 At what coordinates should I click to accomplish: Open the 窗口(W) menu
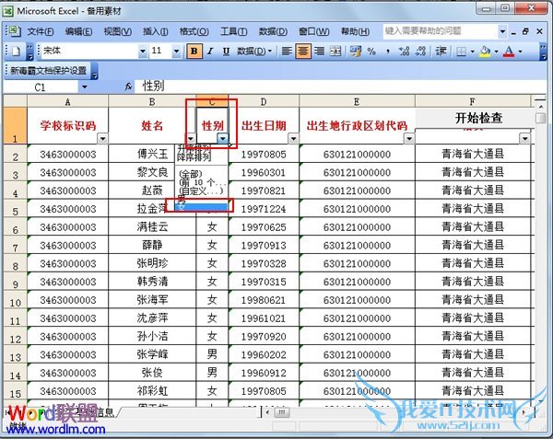pyautogui.click(x=313, y=31)
